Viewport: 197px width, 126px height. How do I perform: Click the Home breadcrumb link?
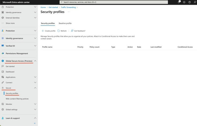(x=43, y=7)
